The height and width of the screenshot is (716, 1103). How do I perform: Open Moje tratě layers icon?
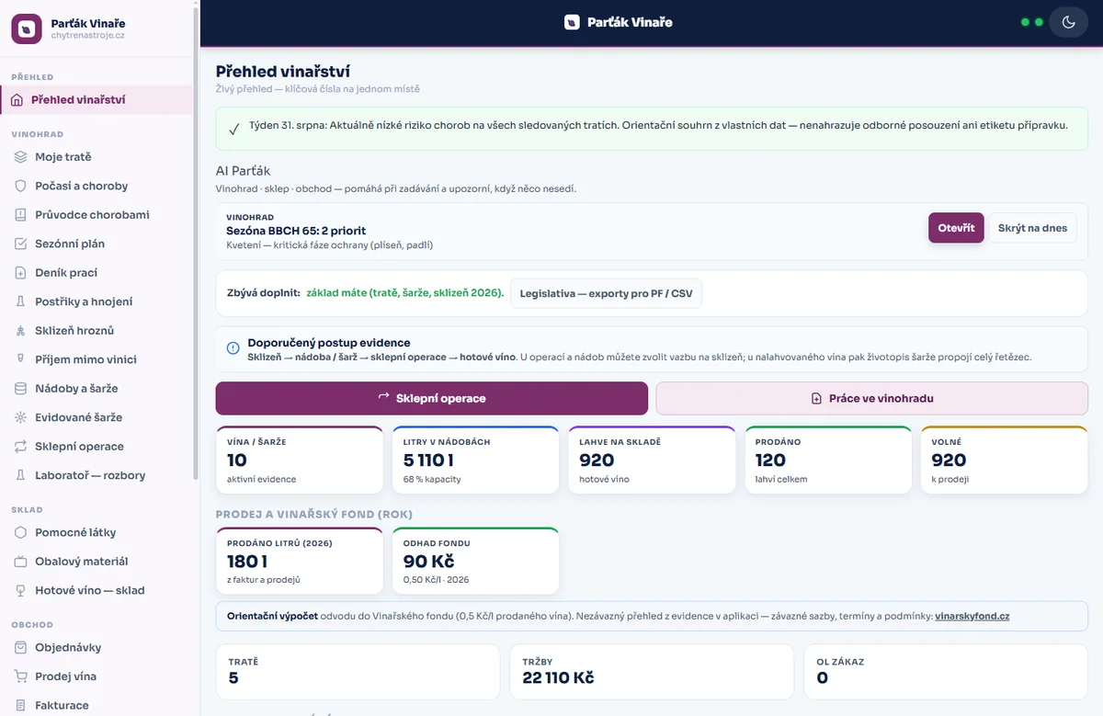coord(20,157)
